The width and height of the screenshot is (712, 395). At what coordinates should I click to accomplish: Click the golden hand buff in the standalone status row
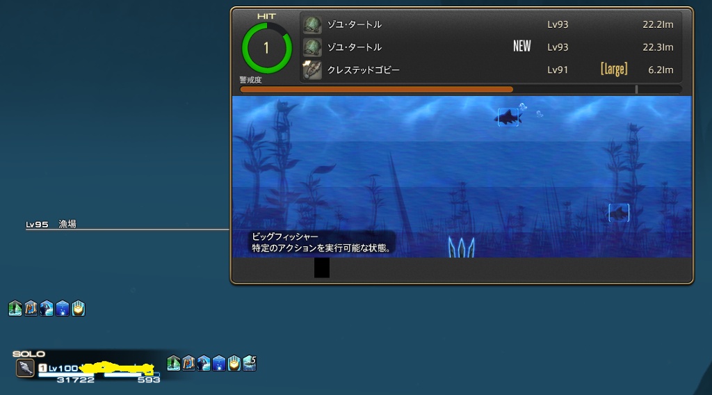(x=79, y=308)
